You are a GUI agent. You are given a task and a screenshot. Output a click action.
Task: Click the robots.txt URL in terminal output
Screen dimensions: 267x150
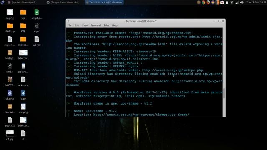click(x=161, y=33)
